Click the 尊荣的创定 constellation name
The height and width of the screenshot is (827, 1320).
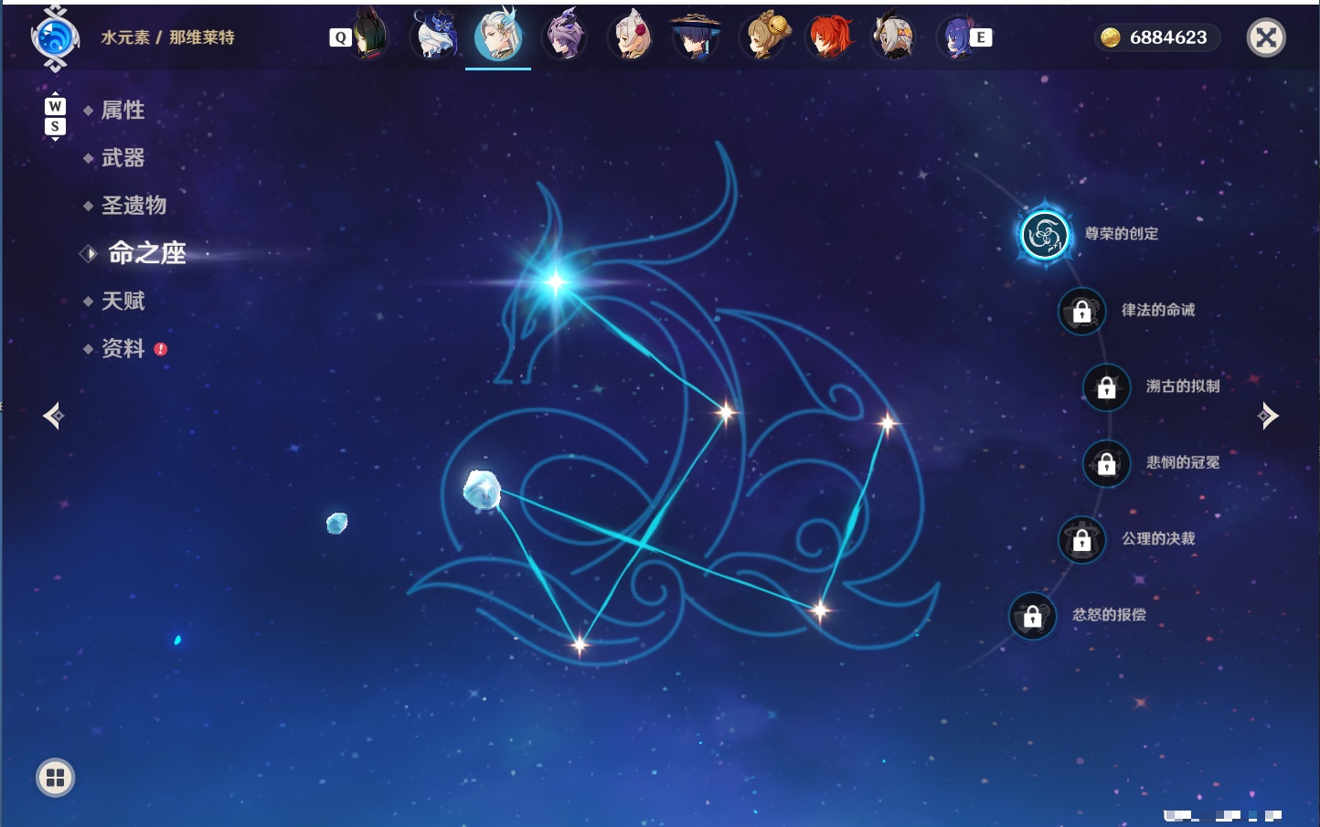pos(1122,234)
